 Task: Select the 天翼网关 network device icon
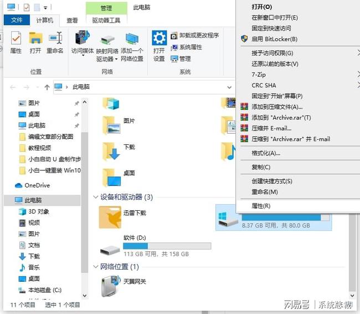click(x=111, y=286)
